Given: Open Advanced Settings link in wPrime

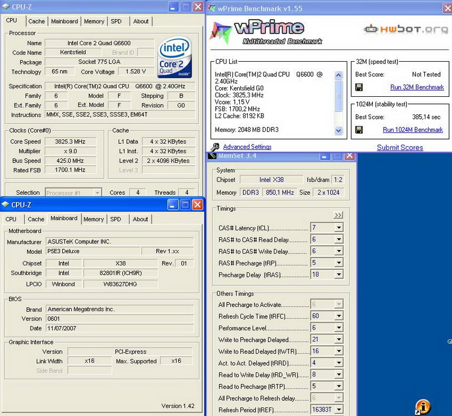Looking at the screenshot, I should pyautogui.click(x=247, y=147).
